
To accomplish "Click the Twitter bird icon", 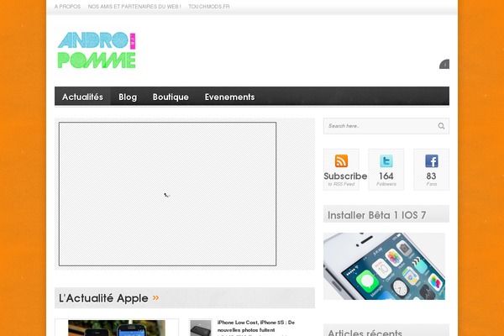I will pyautogui.click(x=386, y=160).
